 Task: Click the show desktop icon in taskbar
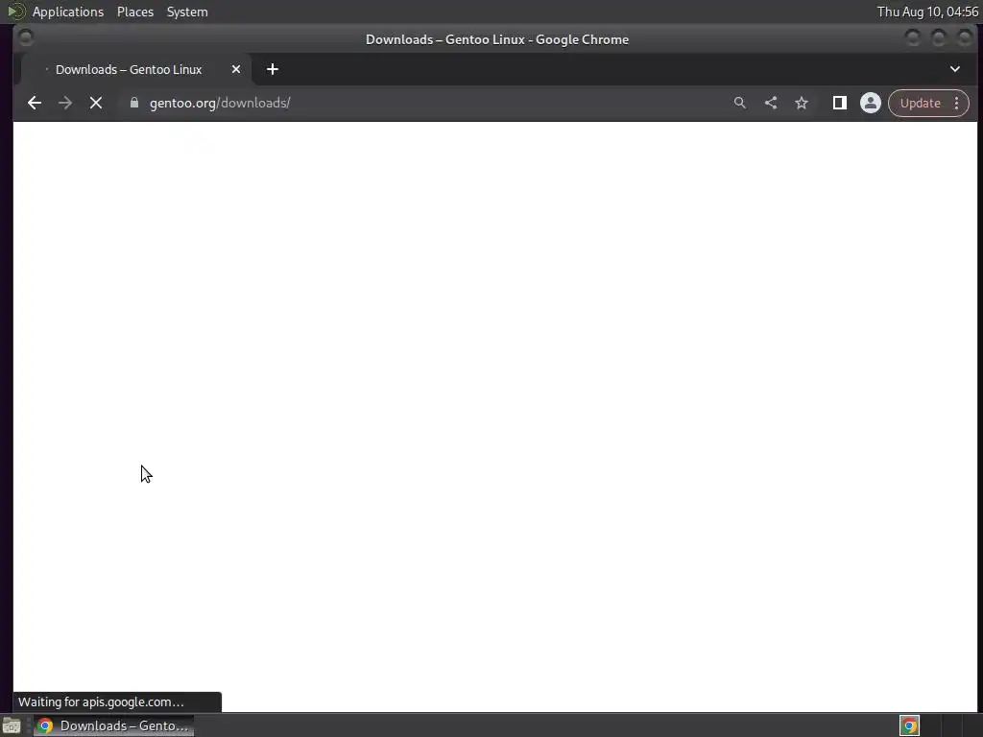click(12, 725)
